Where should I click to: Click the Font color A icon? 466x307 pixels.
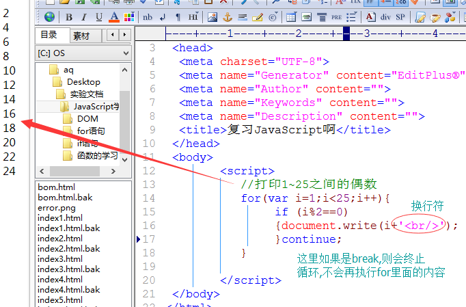point(114,17)
